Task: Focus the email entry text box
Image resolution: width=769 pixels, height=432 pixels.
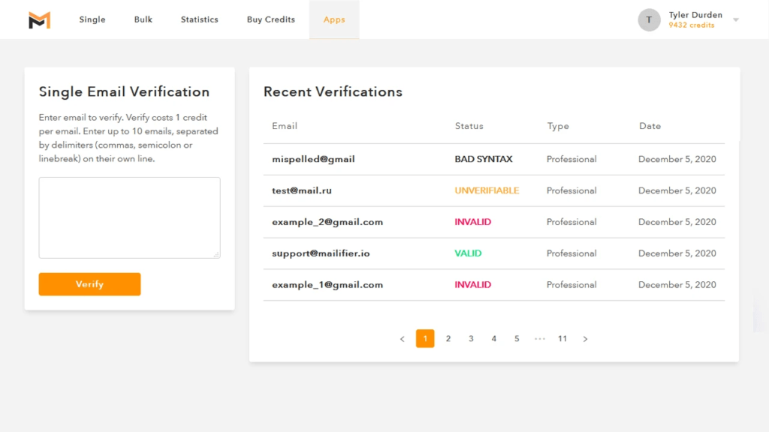Action: pyautogui.click(x=129, y=216)
